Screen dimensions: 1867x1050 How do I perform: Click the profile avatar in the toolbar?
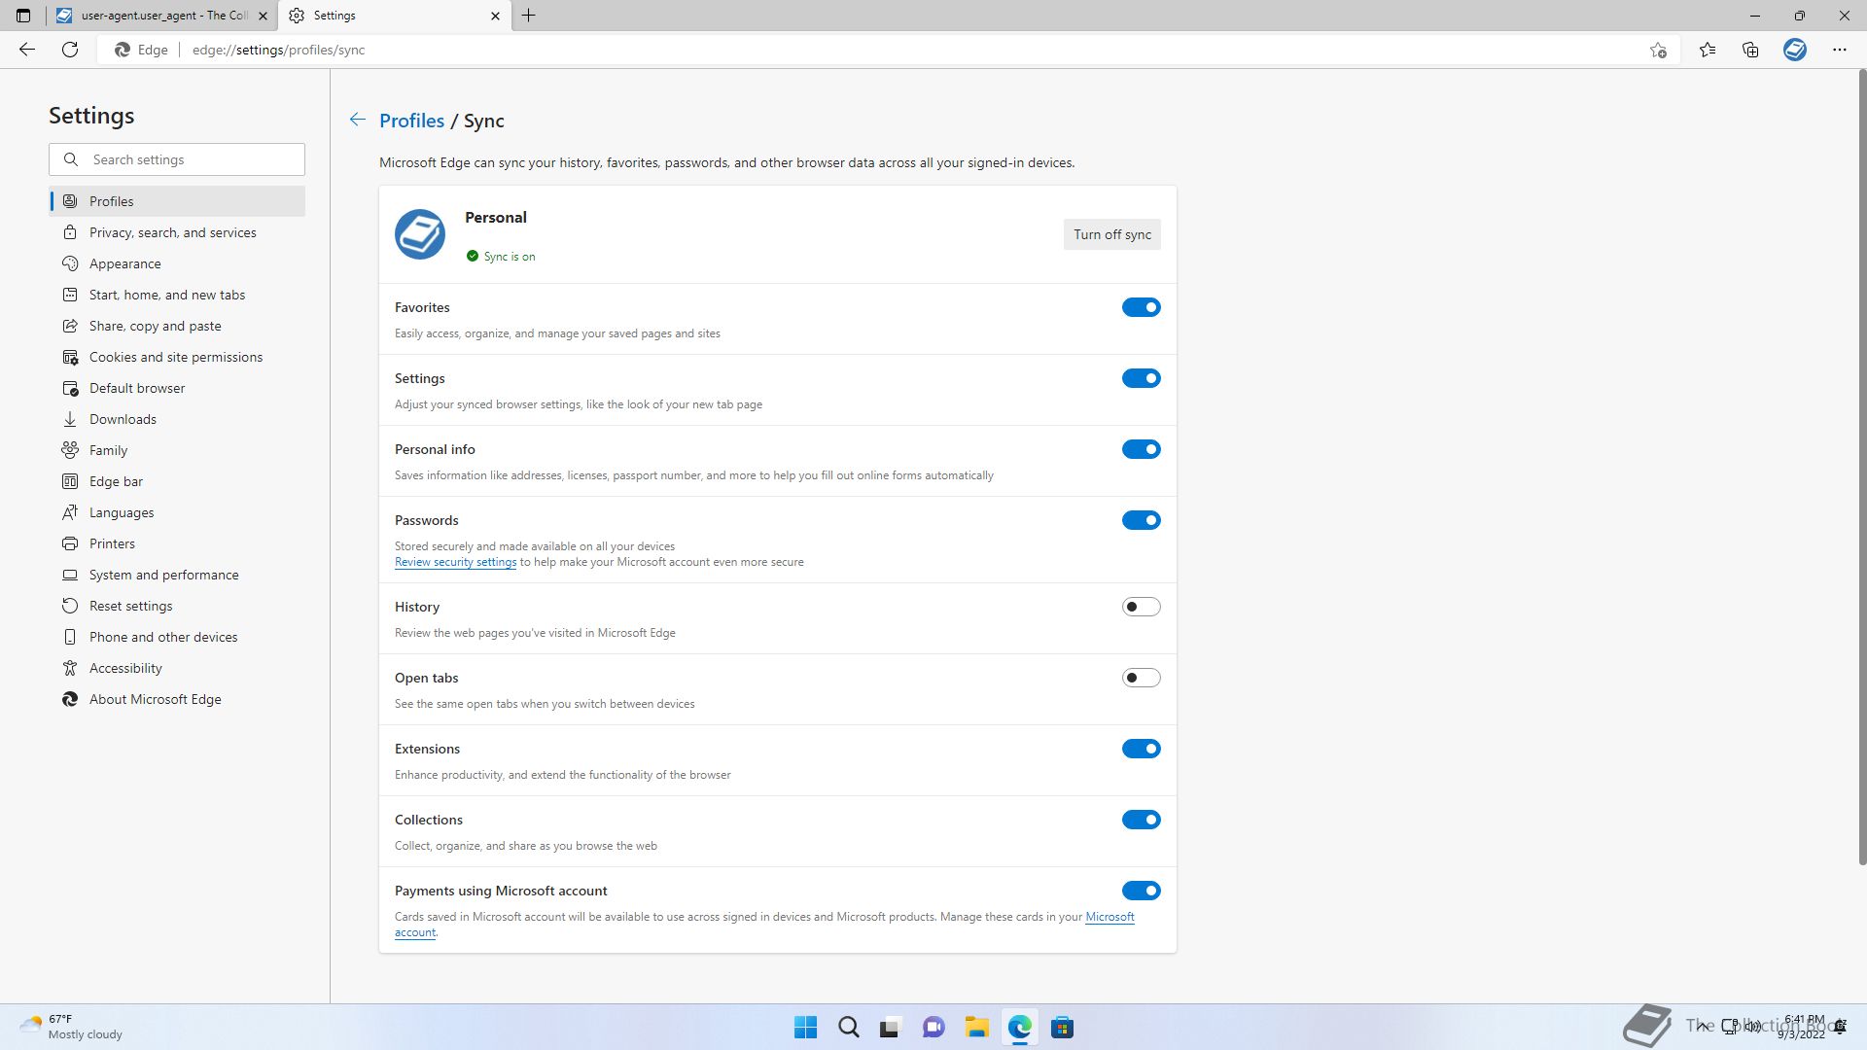coord(1795,50)
